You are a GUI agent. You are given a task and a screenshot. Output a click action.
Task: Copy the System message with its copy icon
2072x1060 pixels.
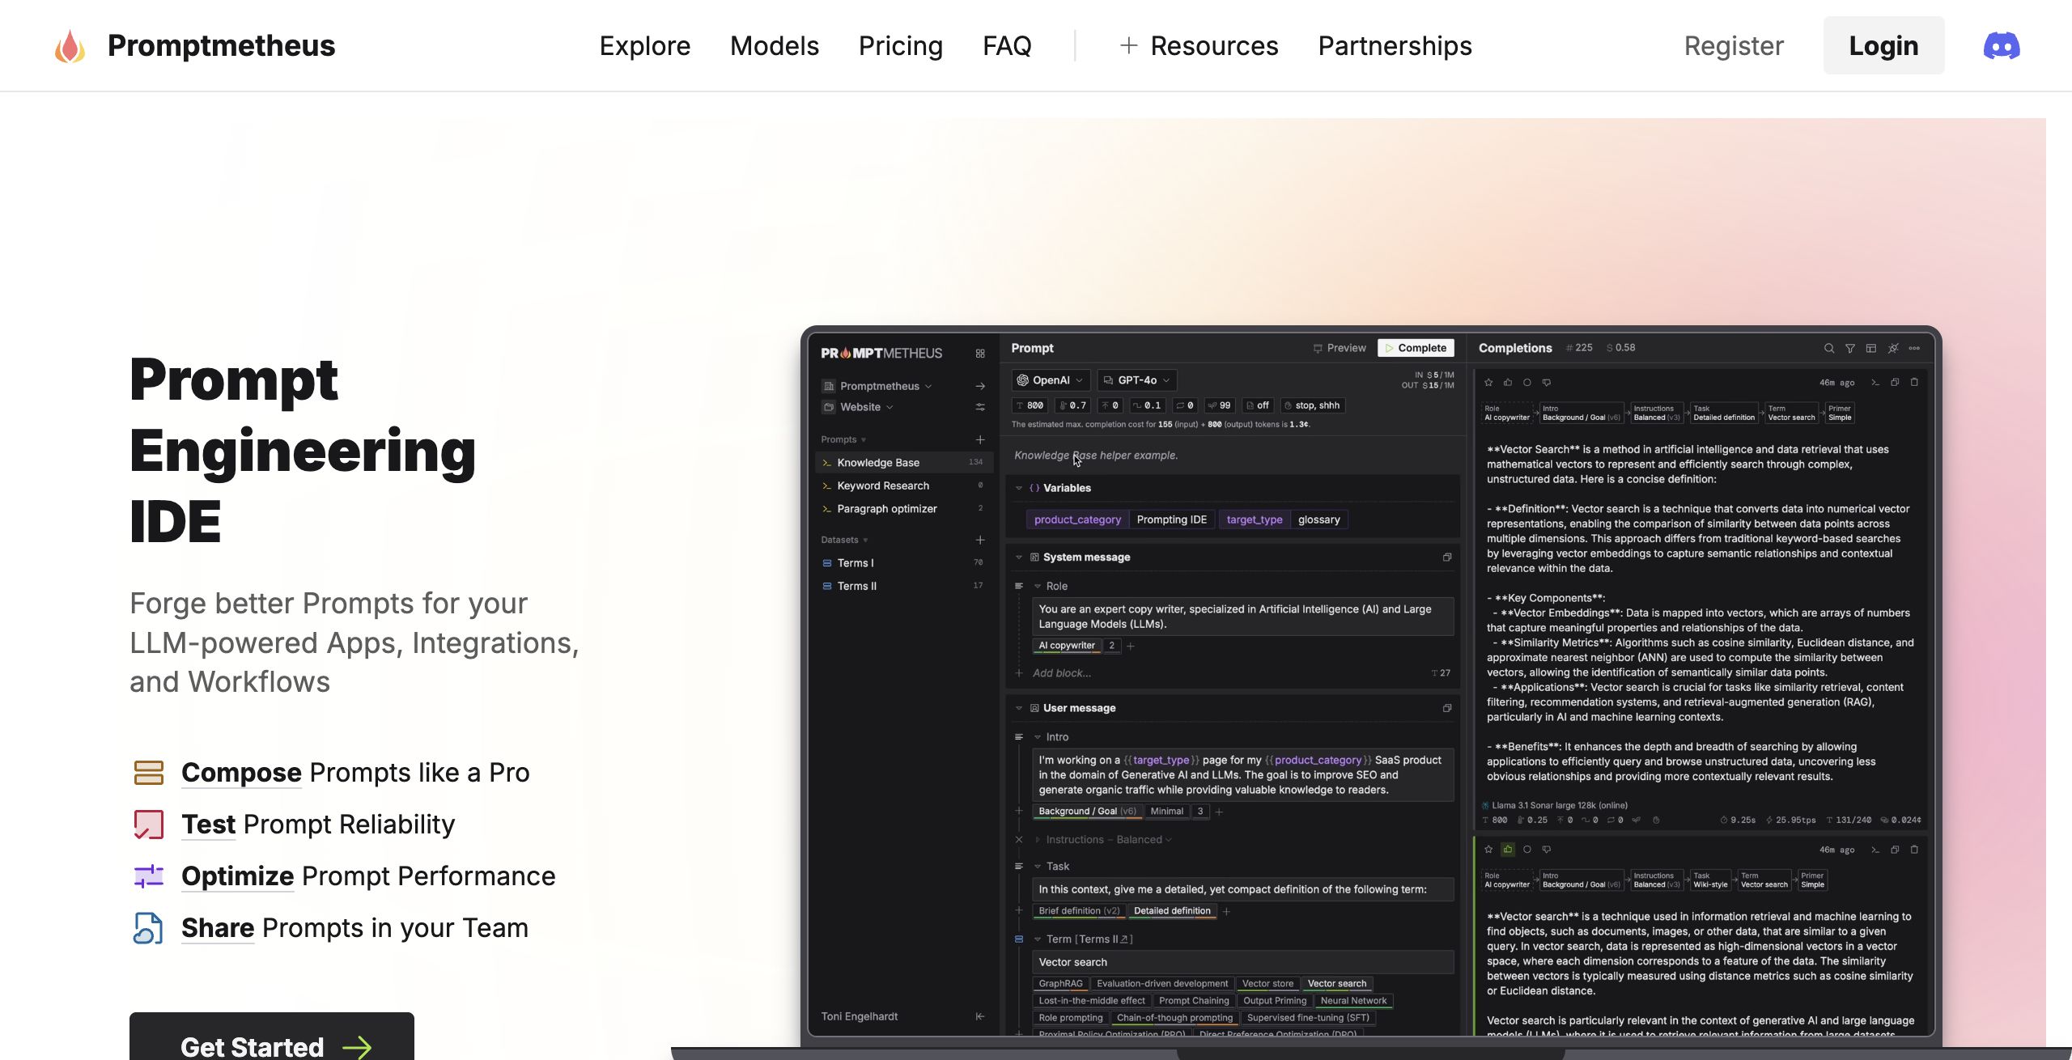1447,557
